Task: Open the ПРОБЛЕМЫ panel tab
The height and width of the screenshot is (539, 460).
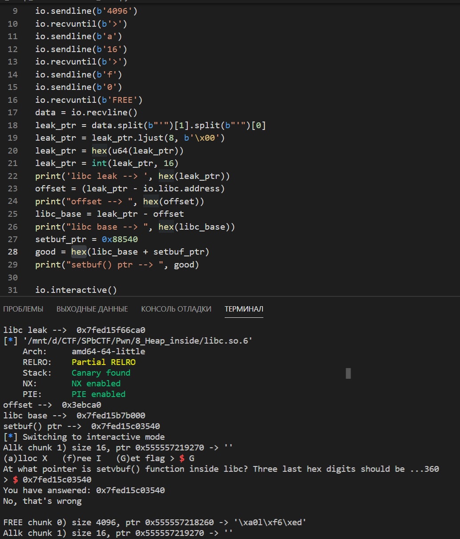Action: (x=23, y=309)
